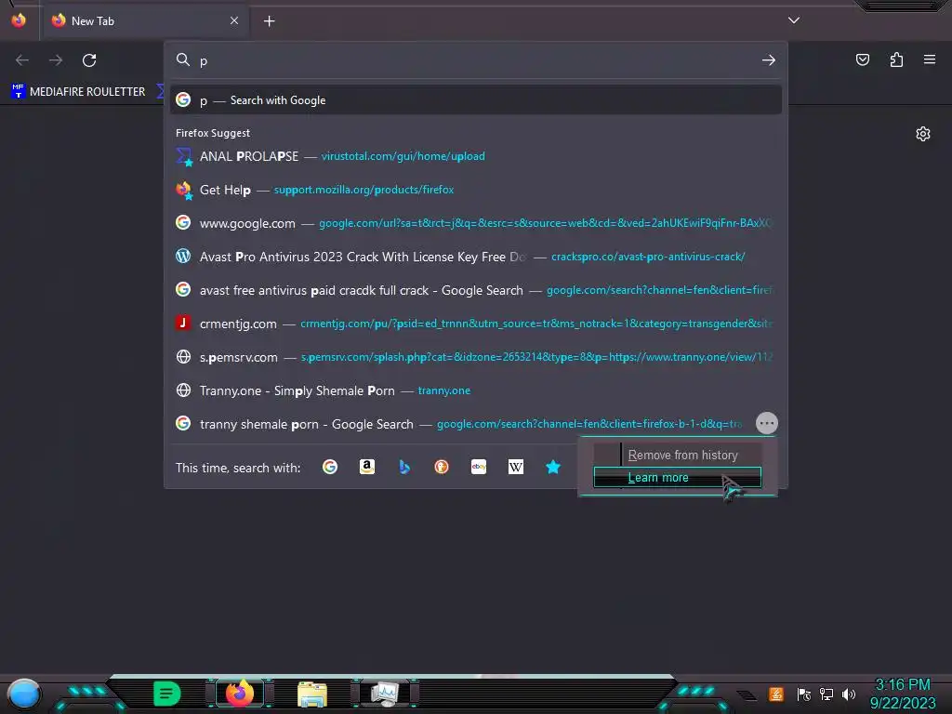Viewport: 952px width, 714px height.
Task: Open a new tab with the plus button
Action: coord(269,21)
